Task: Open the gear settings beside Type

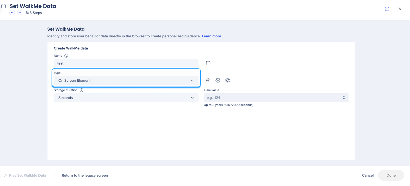Action: point(218,80)
